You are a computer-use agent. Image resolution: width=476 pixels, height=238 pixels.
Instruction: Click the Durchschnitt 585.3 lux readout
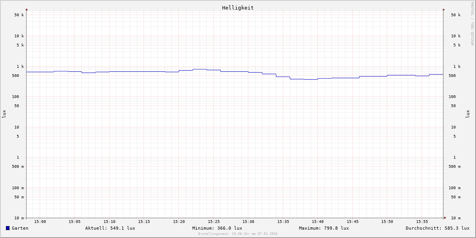point(437,228)
